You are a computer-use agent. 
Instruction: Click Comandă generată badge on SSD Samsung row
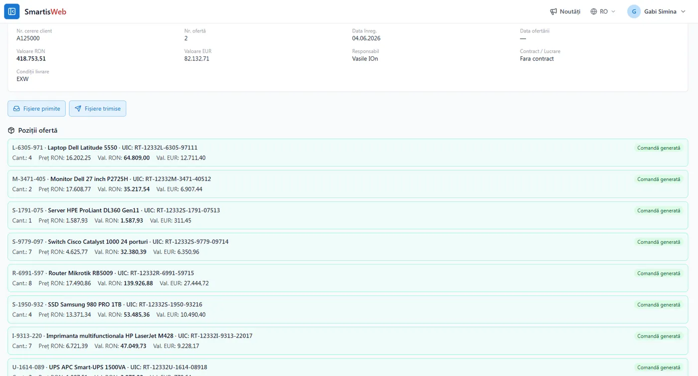pos(659,305)
